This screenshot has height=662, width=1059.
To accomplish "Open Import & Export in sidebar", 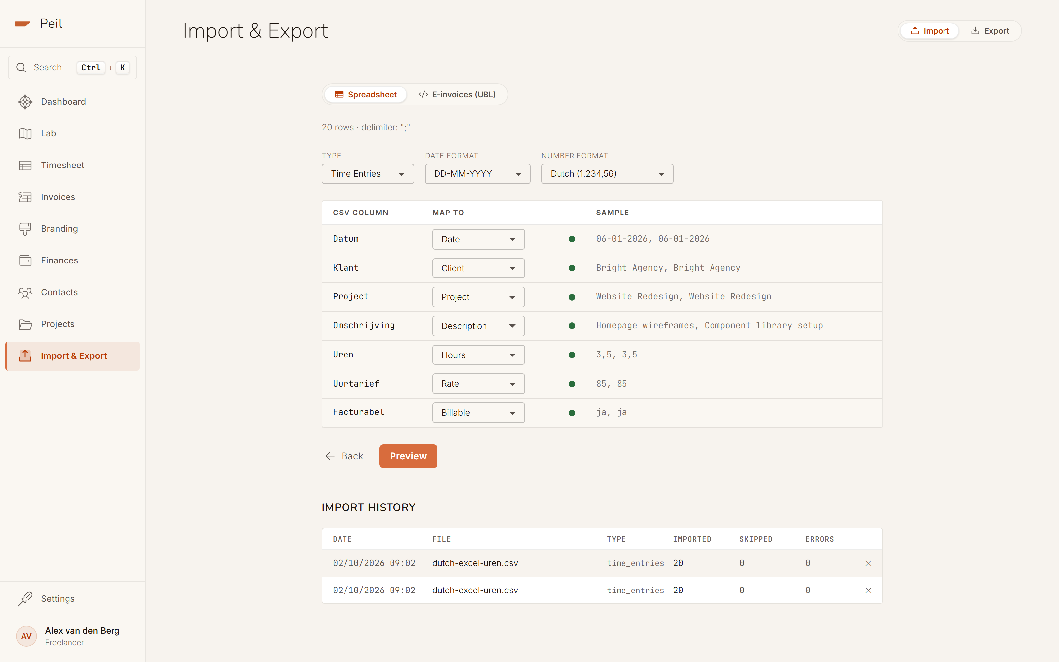I will click(x=73, y=356).
